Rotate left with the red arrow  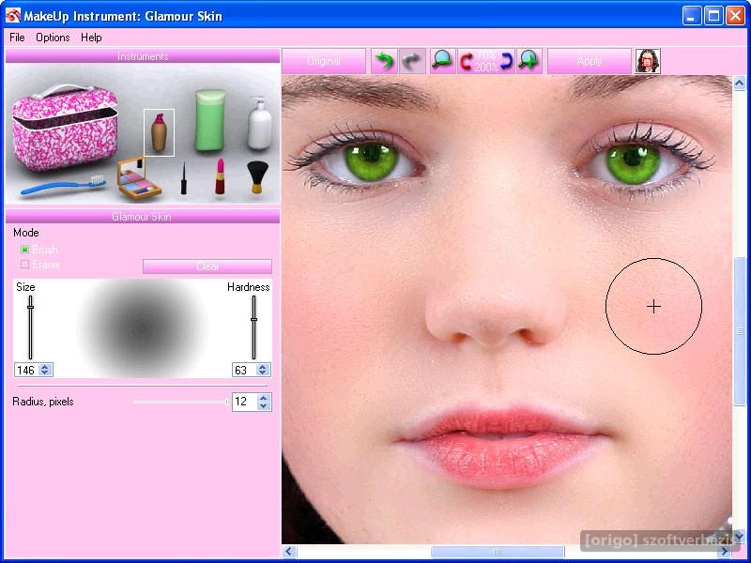pyautogui.click(x=466, y=61)
